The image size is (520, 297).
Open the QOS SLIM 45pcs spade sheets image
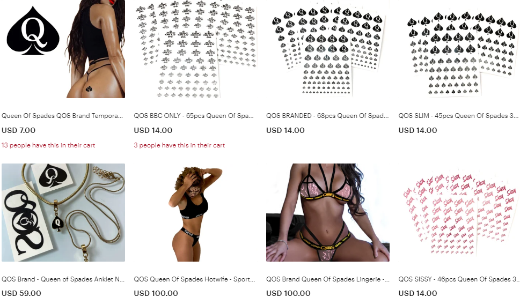459,49
